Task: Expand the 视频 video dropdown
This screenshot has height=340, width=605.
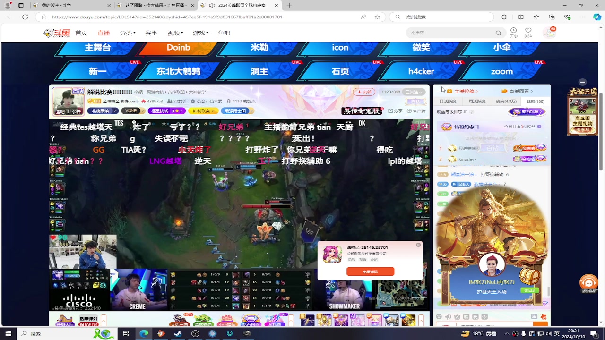Action: pyautogui.click(x=175, y=33)
